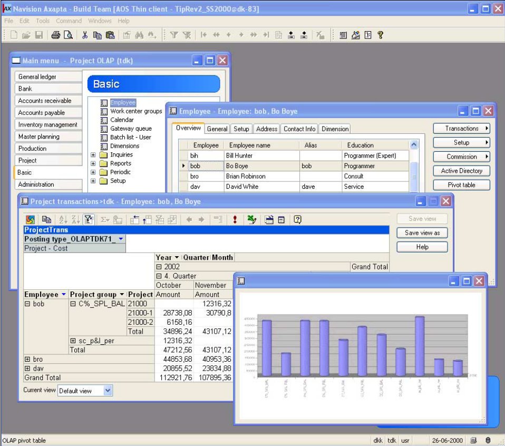This screenshot has width=505, height=446.
Task: Click the Copy icon in main toolbar
Action: [x=98, y=35]
